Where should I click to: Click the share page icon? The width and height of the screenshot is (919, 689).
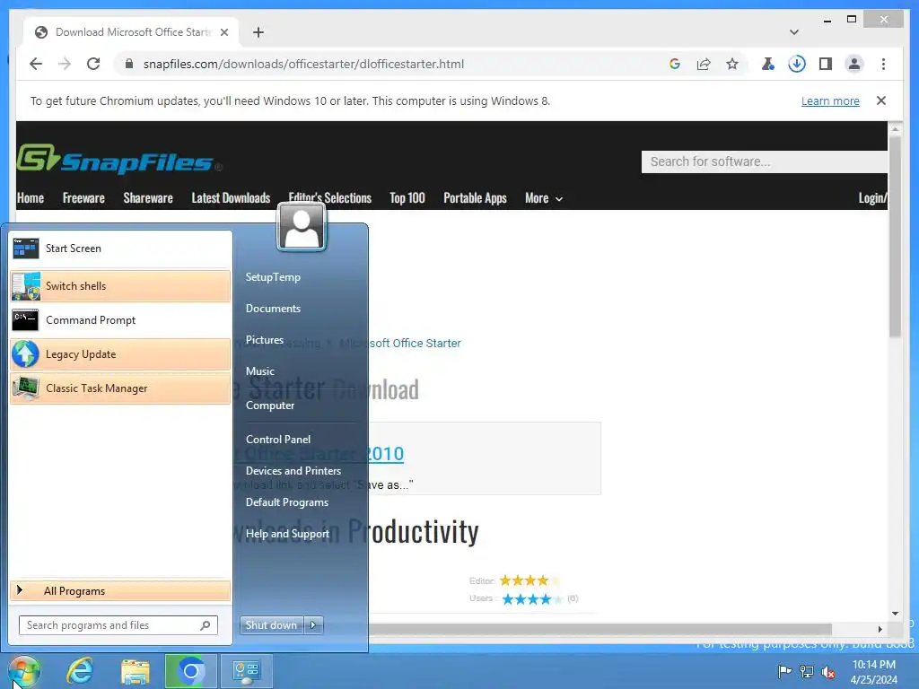pos(704,64)
